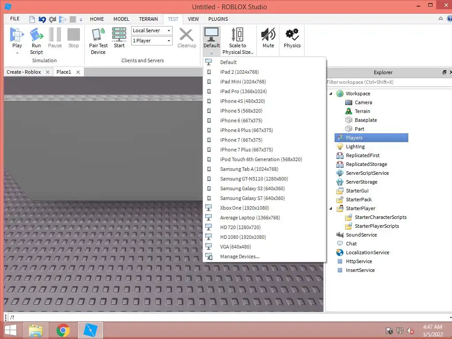
Task: Click the Play simulation icon
Action: tap(17, 34)
